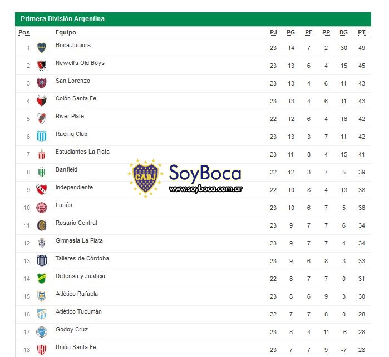Click the Lanús round crest
Viewport: 389px width, 357px height.
click(x=42, y=208)
